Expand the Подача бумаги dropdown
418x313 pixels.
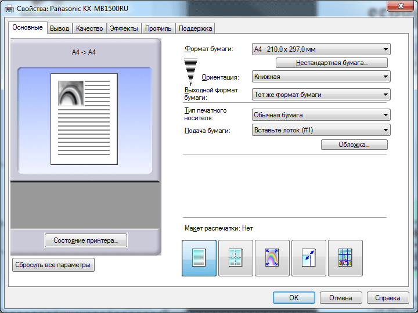click(321, 130)
